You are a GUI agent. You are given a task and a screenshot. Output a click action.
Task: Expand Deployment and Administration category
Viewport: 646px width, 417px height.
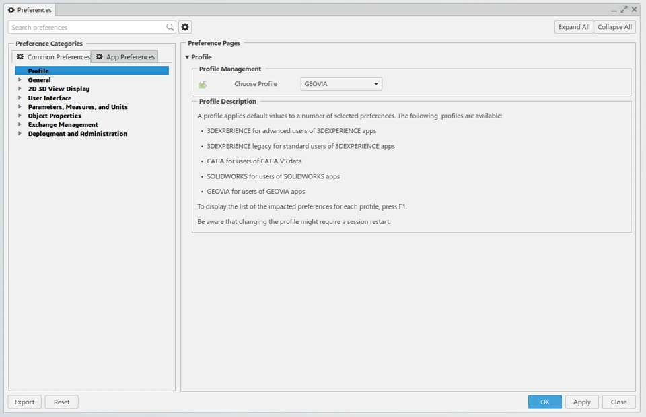pos(20,134)
